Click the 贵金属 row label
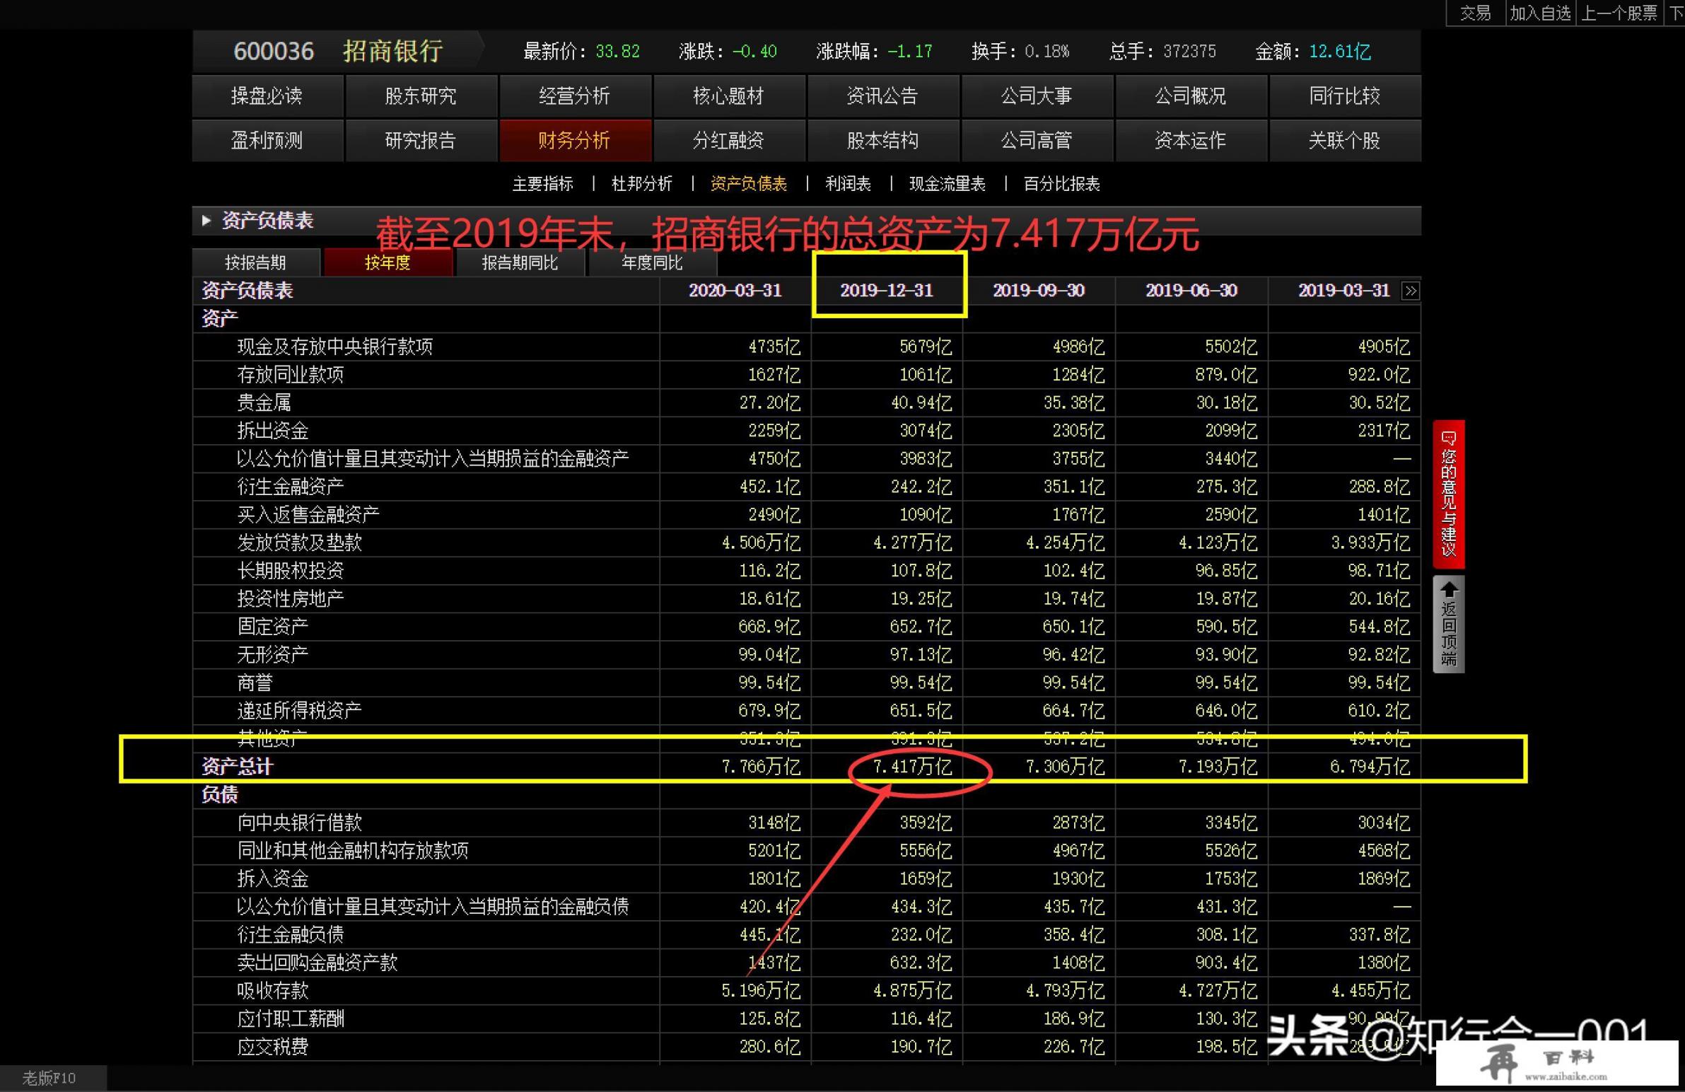This screenshot has height=1092, width=1685. pyautogui.click(x=263, y=402)
